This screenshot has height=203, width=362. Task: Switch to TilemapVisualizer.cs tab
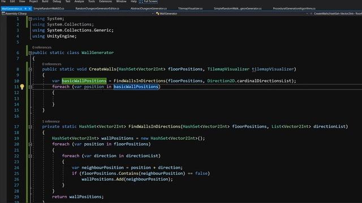(190, 8)
